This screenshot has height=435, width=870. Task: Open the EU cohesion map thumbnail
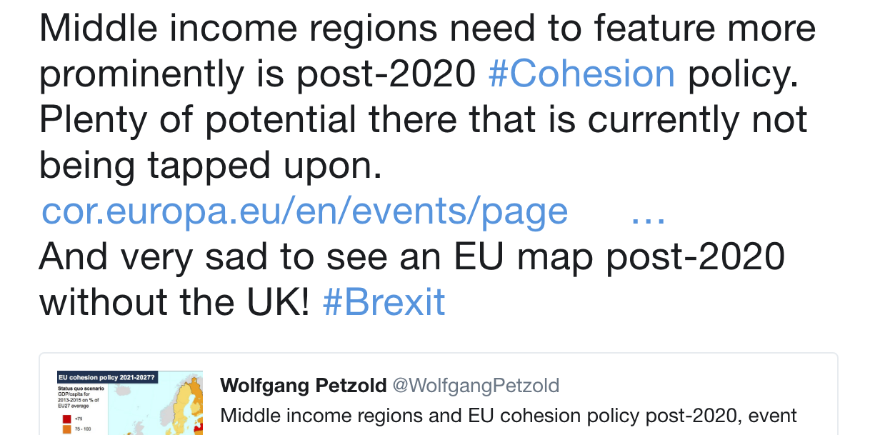click(129, 402)
